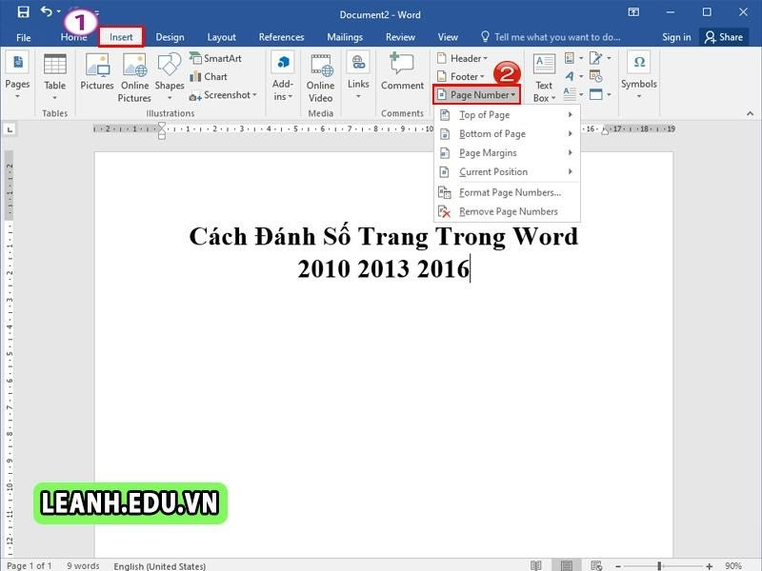Viewport: 762px width, 571px height.
Task: Zoom in with the plus button
Action: [x=709, y=566]
